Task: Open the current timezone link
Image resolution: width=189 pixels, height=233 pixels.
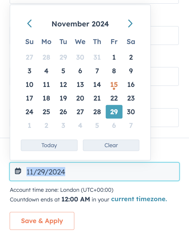Action: tap(139, 199)
